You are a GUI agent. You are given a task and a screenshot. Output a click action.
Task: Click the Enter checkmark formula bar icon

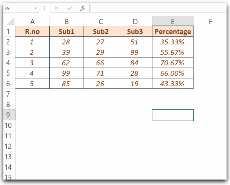70,8
